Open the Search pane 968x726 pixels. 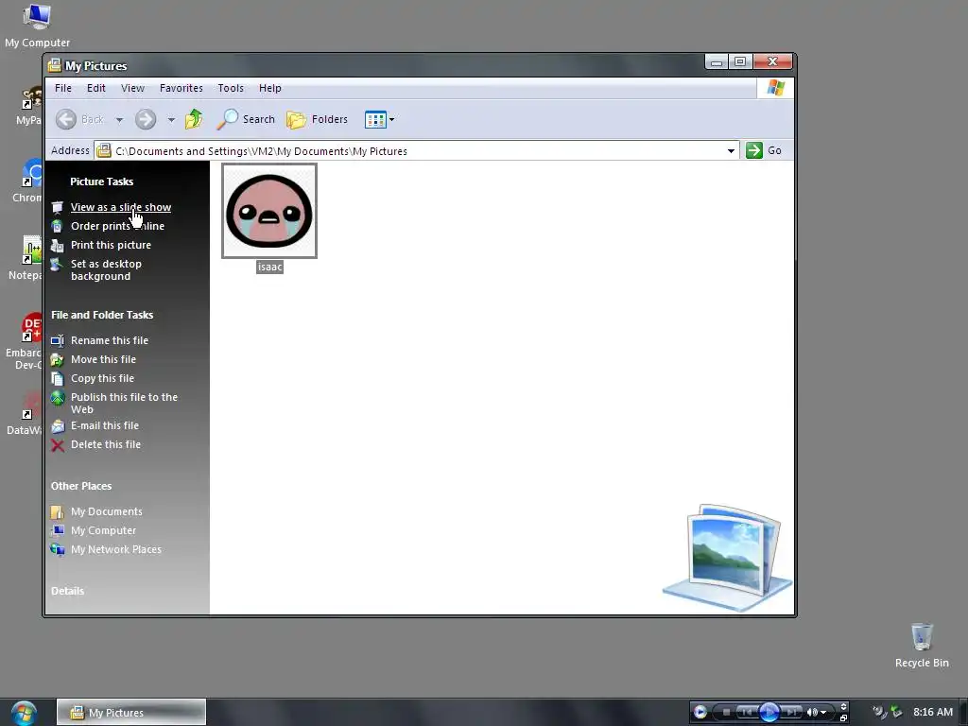coord(246,119)
